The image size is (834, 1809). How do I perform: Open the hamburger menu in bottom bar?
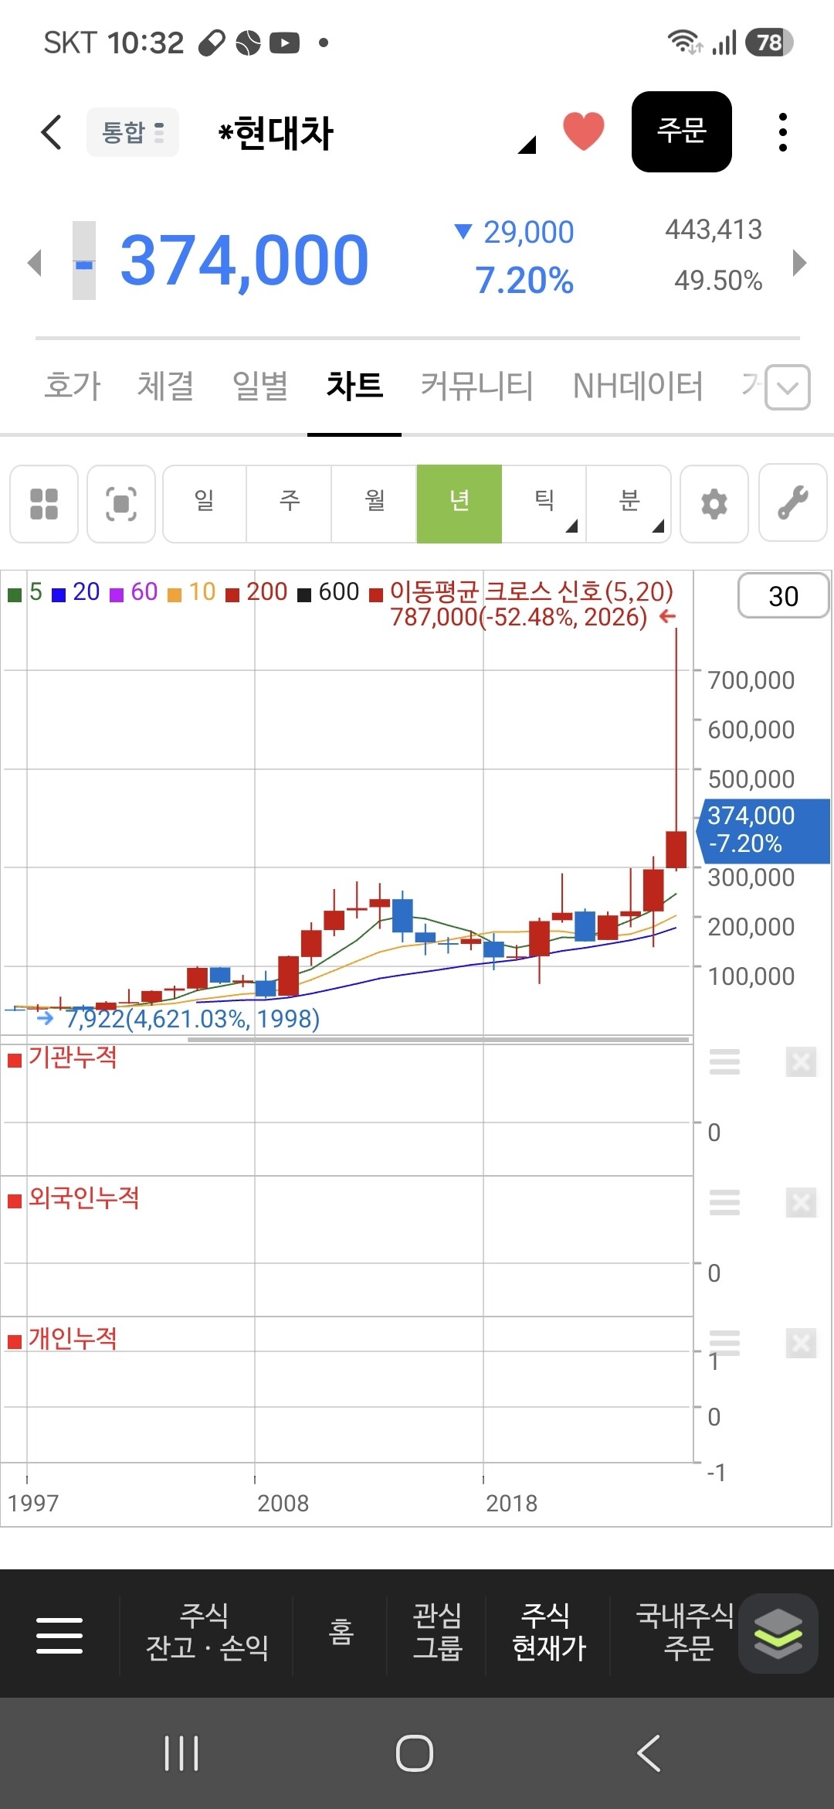point(59,1635)
